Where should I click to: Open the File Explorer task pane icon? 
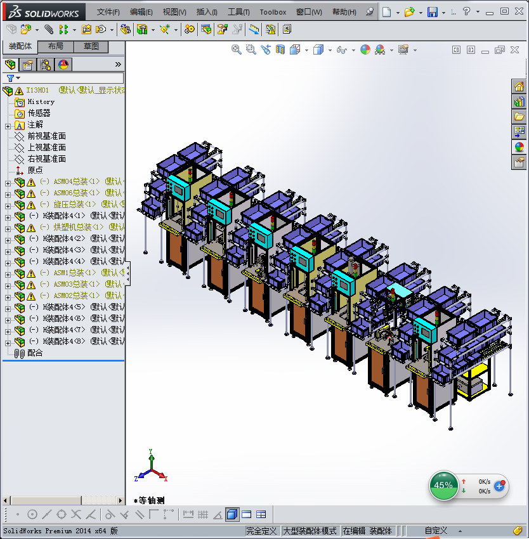[519, 117]
